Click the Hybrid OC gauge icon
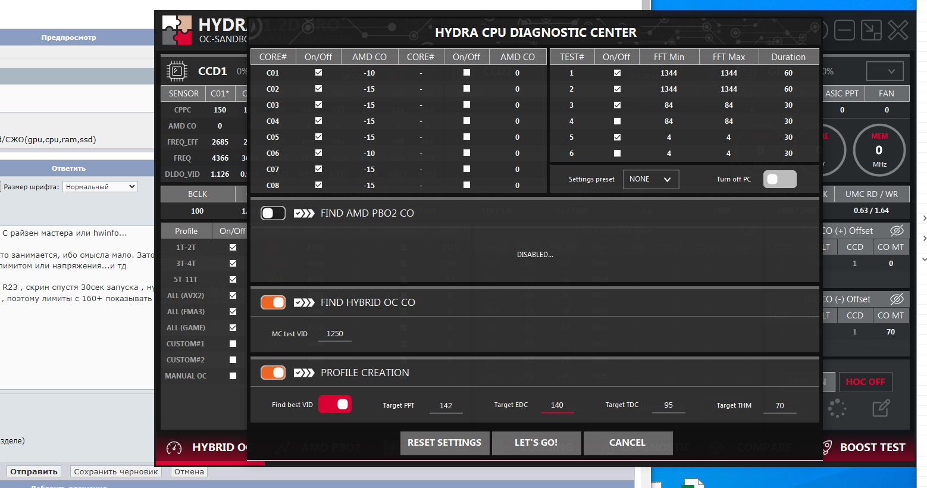The width and height of the screenshot is (927, 488). tap(174, 448)
